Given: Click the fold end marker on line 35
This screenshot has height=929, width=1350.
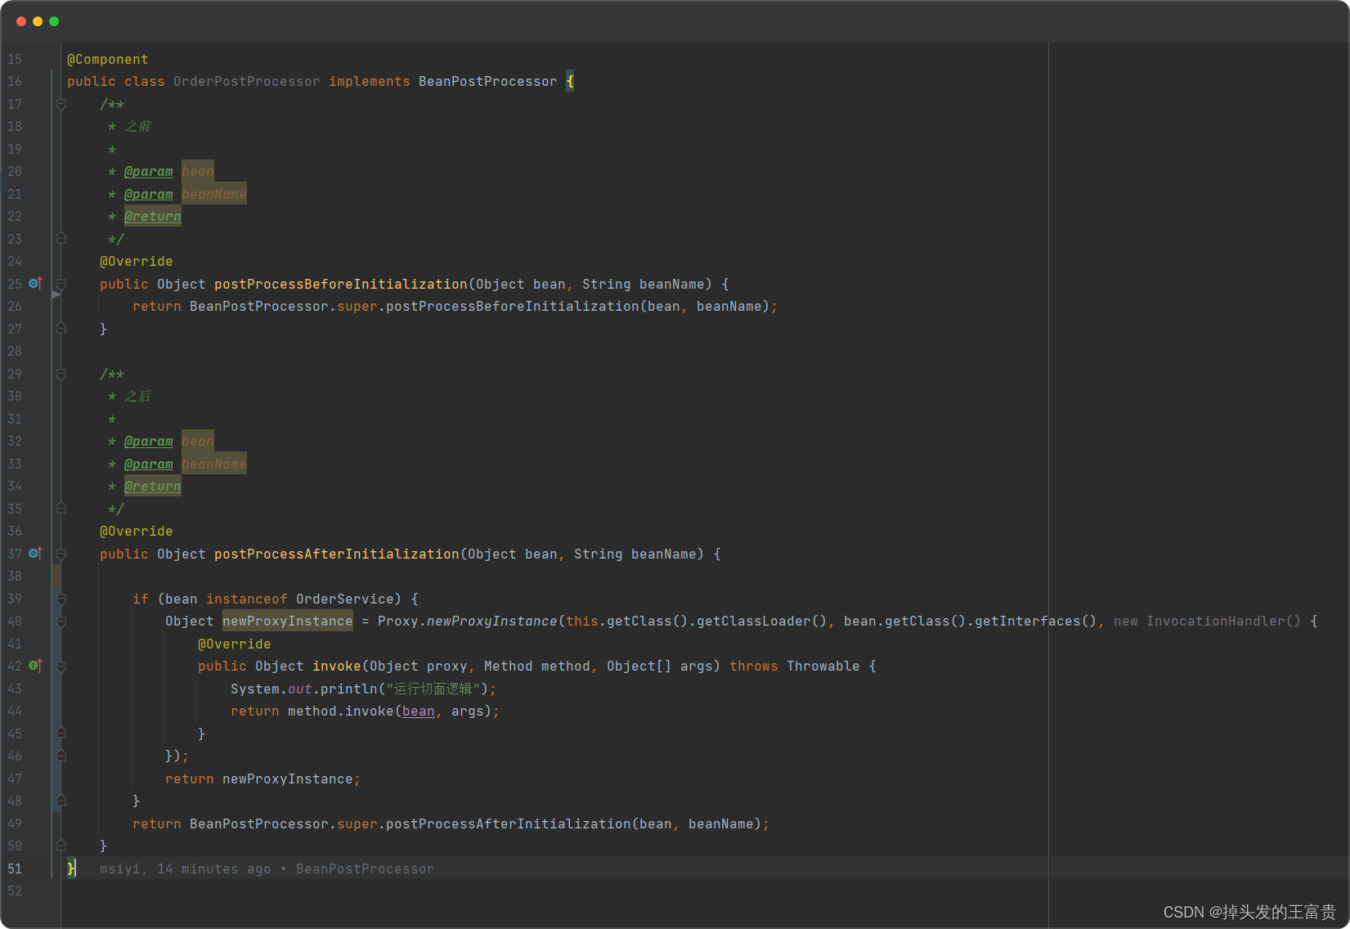Looking at the screenshot, I should click(61, 508).
